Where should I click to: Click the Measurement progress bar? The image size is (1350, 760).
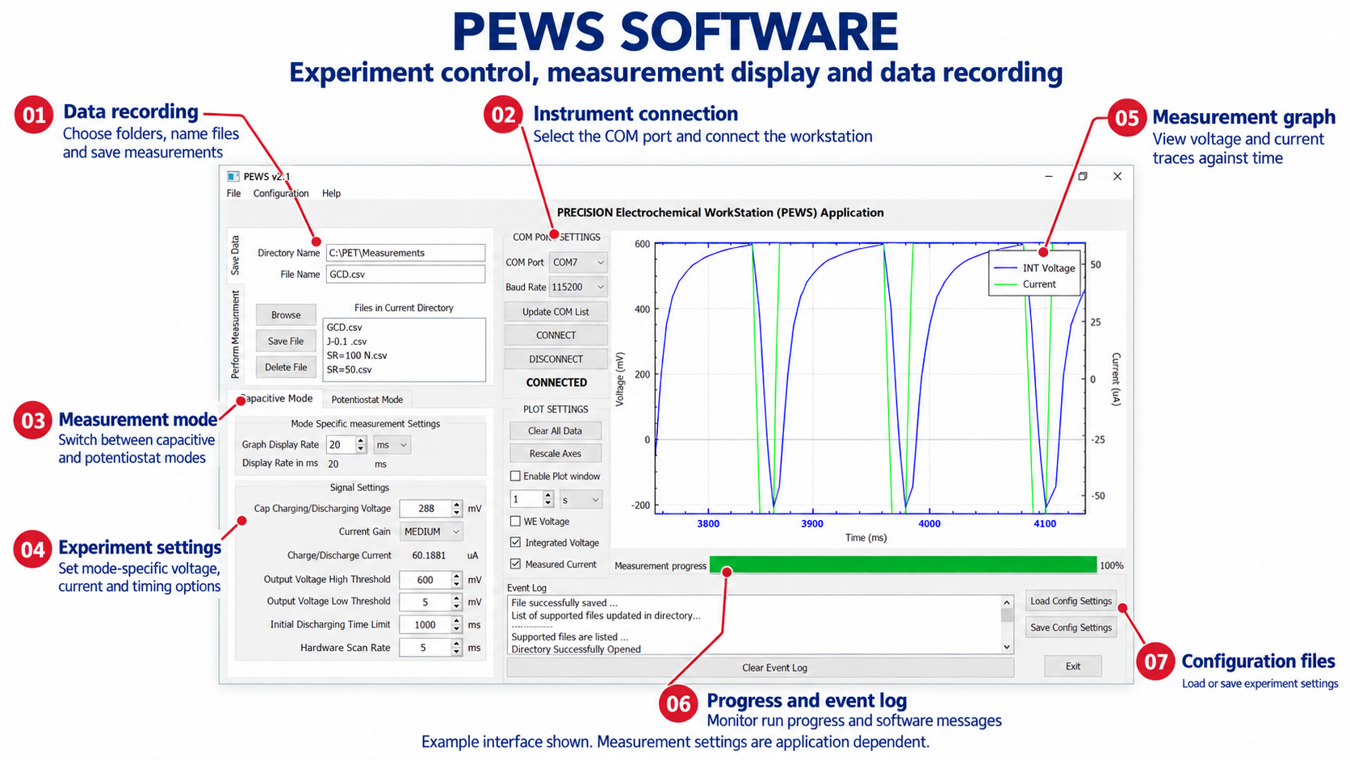pos(903,565)
